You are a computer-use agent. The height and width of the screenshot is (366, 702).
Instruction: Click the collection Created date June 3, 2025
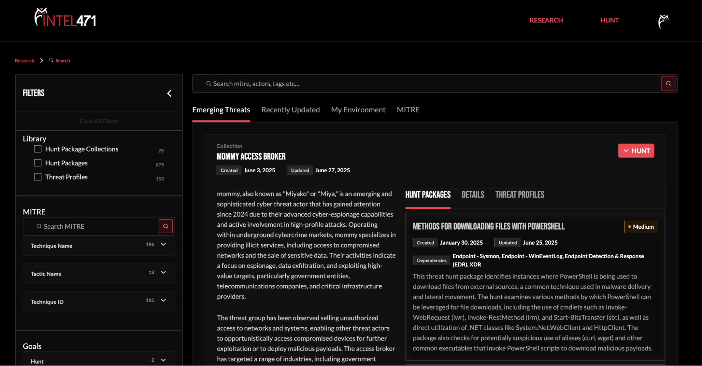(x=260, y=170)
